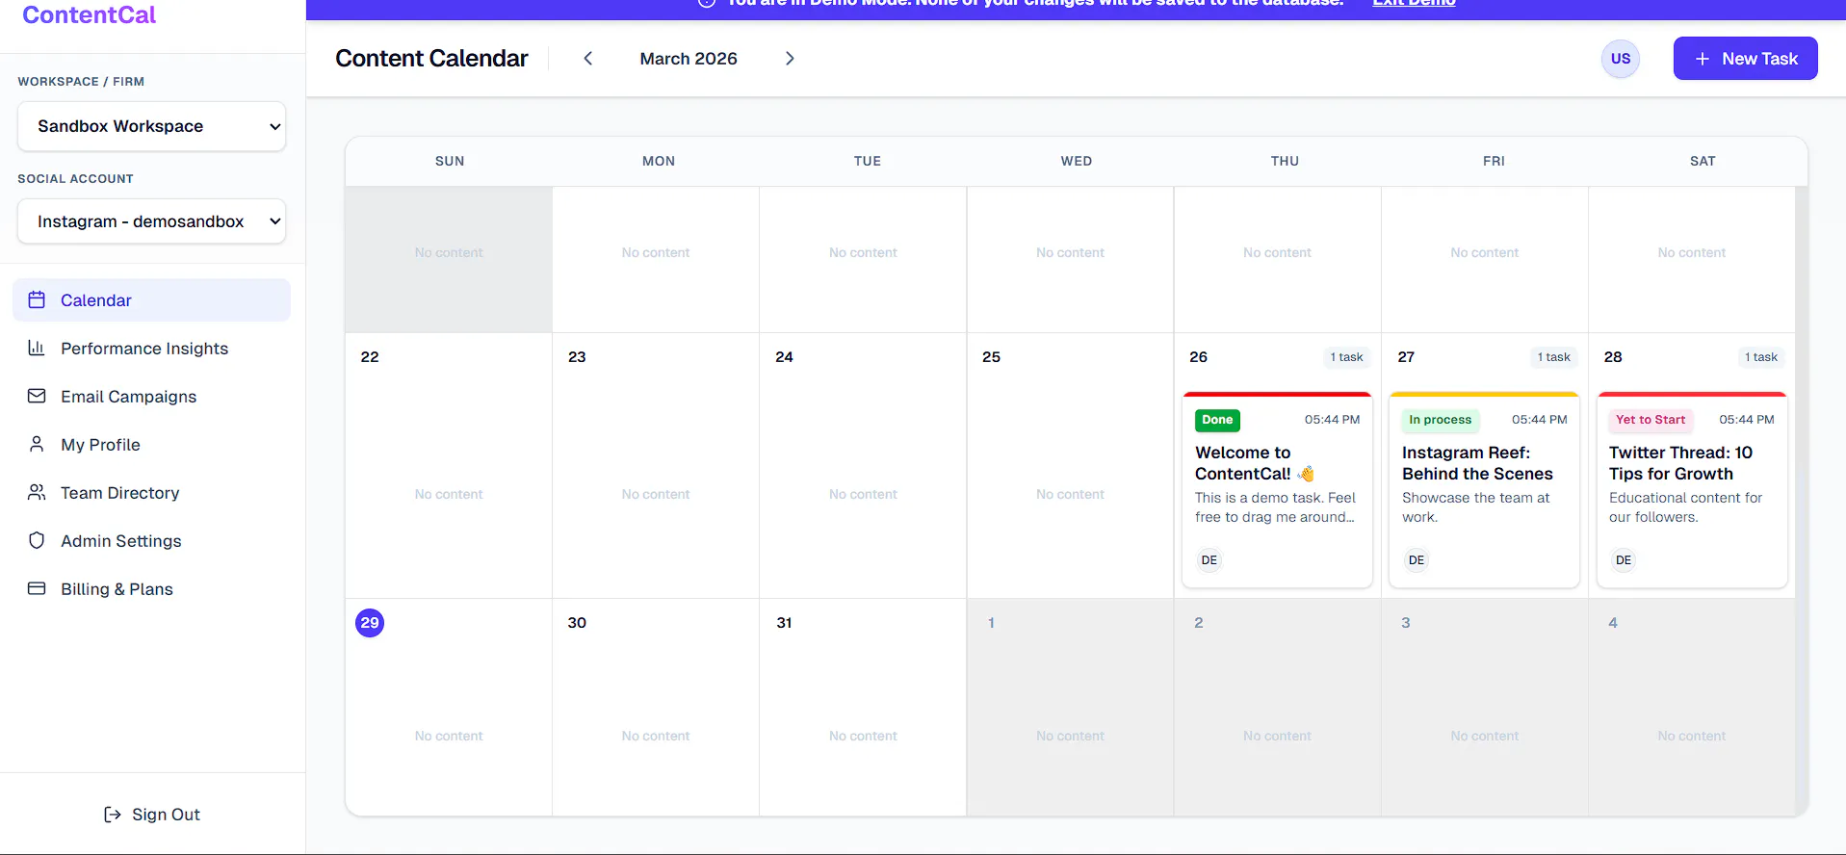
Task: Open Team Directory page
Action: click(x=151, y=492)
